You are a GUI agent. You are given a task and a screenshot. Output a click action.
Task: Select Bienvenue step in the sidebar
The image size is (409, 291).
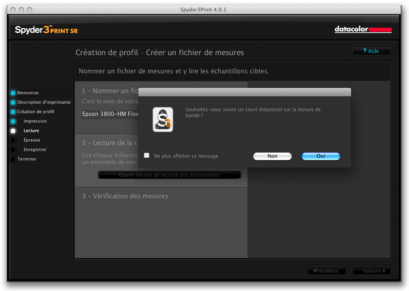[28, 92]
